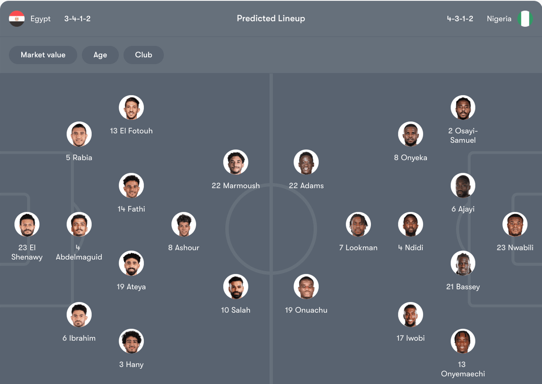This screenshot has height=384, width=542.
Task: Toggle the Age filter pill
Action: 100,55
